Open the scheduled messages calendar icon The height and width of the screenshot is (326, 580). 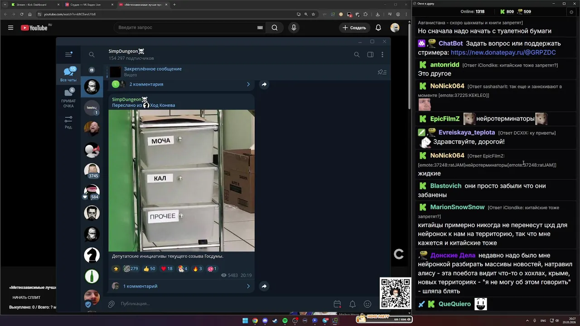(337, 304)
